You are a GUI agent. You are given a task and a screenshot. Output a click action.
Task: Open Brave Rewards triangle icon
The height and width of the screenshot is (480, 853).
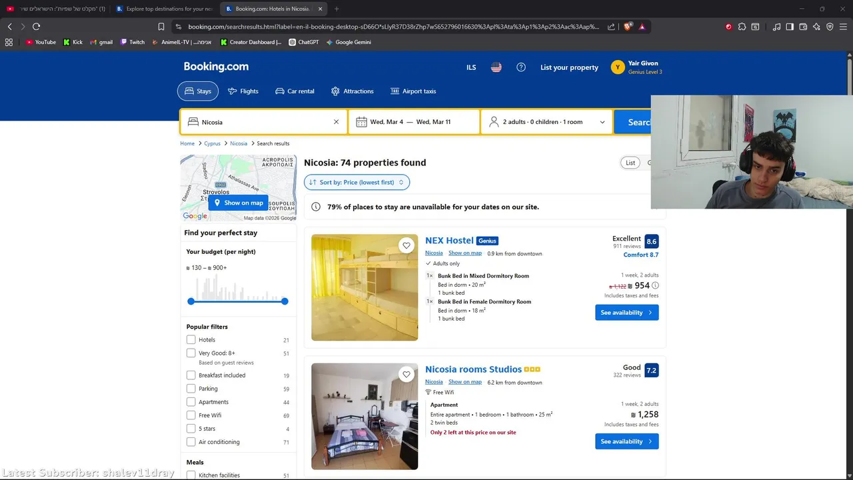click(x=642, y=27)
